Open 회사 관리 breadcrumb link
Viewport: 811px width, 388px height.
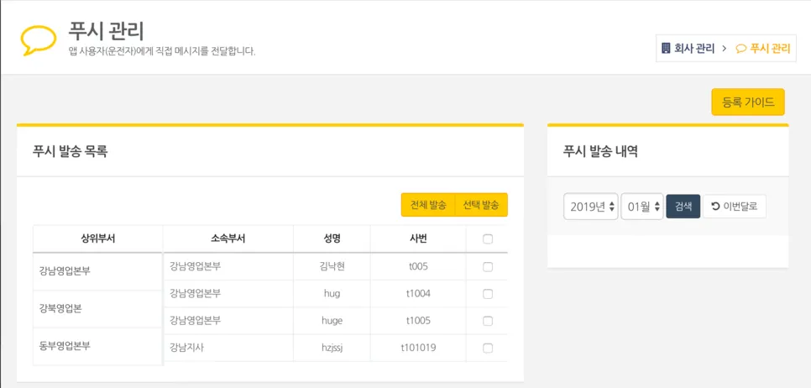coord(694,49)
